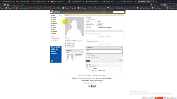Click the Discord invitation banner

[56, 54]
